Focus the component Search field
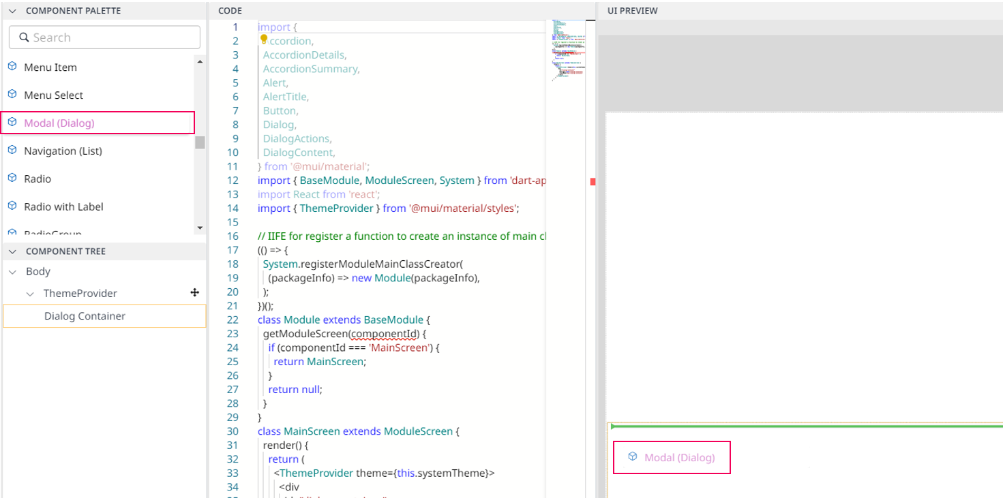 point(104,37)
